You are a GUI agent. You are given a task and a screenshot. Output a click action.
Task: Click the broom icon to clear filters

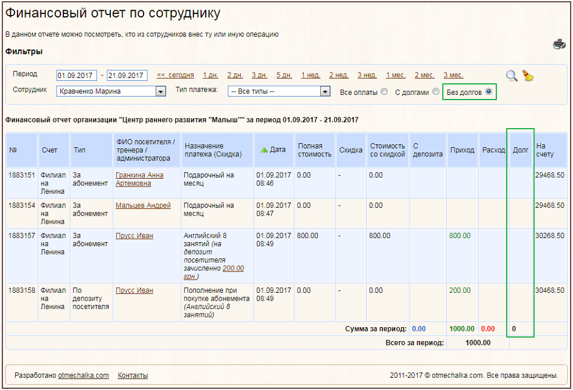(x=528, y=75)
